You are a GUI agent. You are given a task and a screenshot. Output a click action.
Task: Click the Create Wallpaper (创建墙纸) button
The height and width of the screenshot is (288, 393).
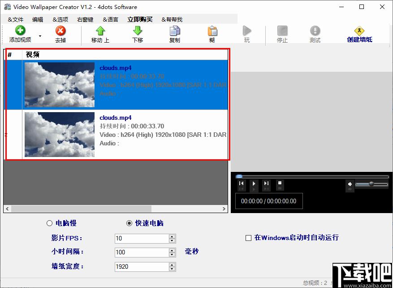[x=359, y=35]
